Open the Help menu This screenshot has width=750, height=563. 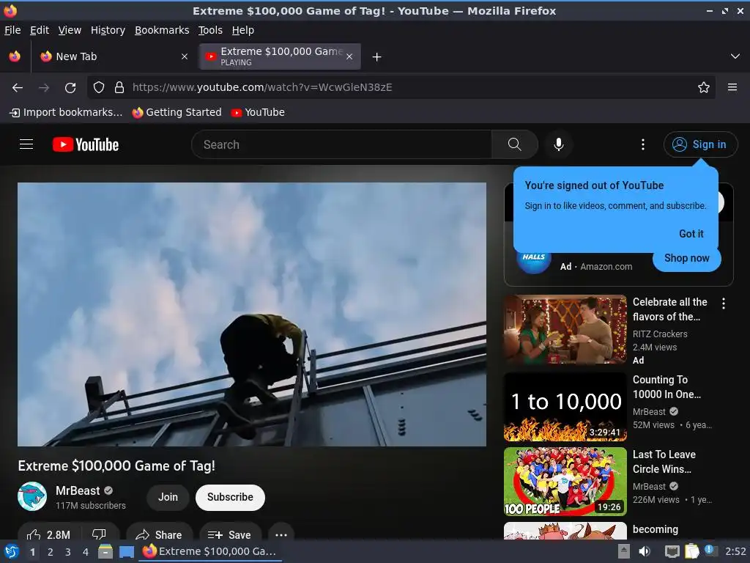click(x=243, y=30)
